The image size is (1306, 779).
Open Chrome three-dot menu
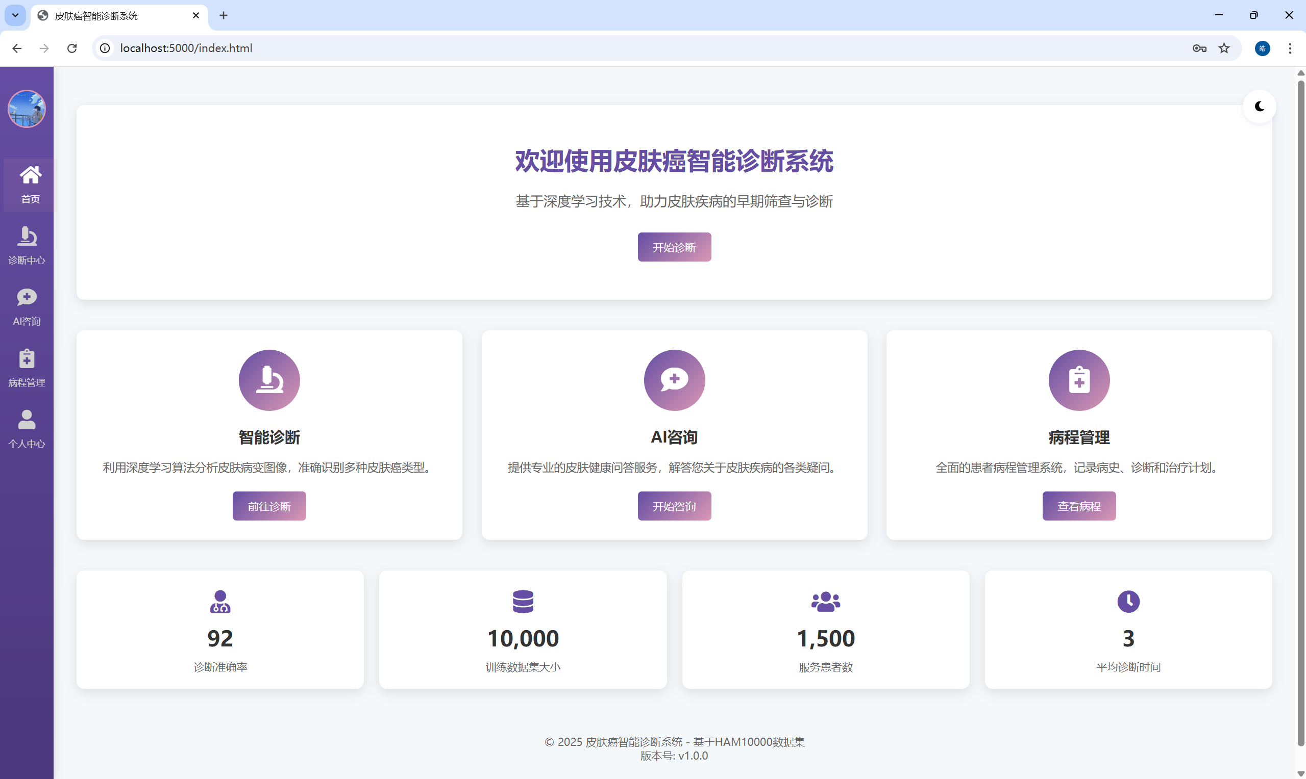(x=1290, y=48)
